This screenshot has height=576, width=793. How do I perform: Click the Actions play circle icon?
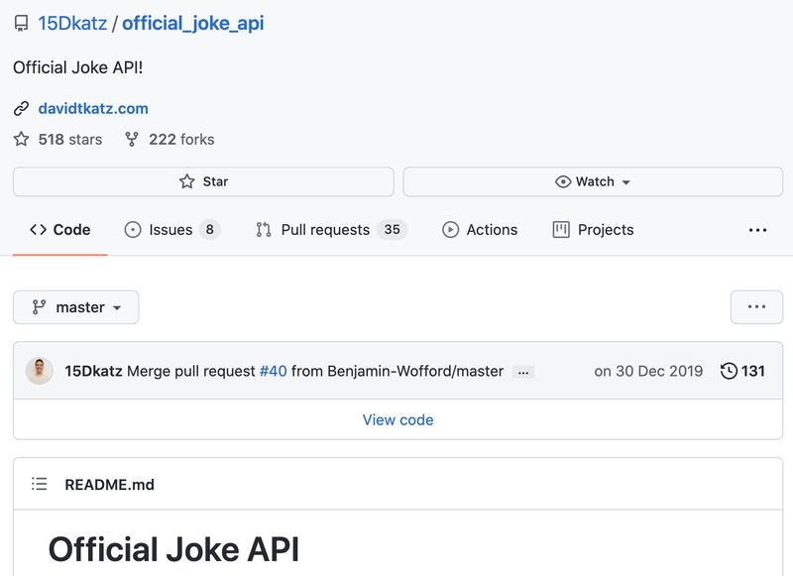(450, 230)
